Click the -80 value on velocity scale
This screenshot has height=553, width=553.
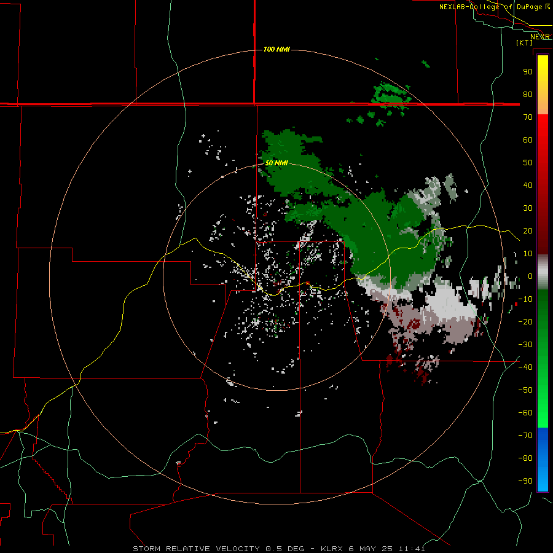525,458
